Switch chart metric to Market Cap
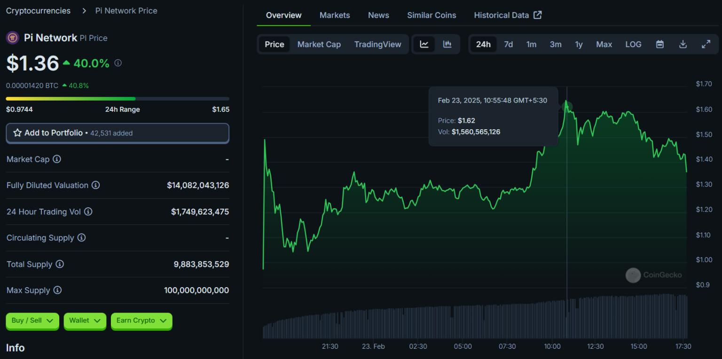The image size is (722, 359). coord(319,44)
